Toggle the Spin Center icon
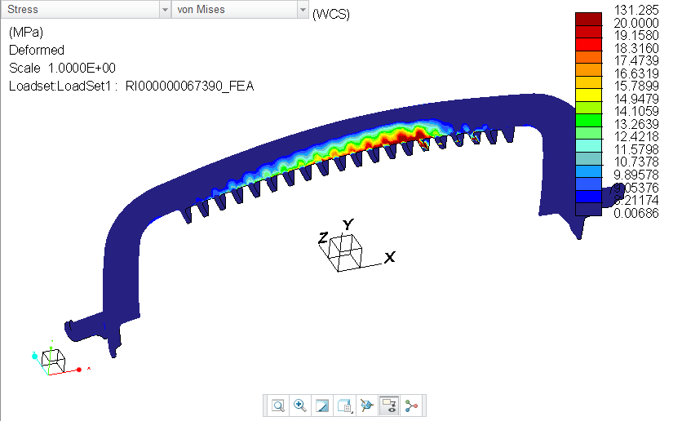Image resolution: width=682 pixels, height=421 pixels. coord(411,405)
